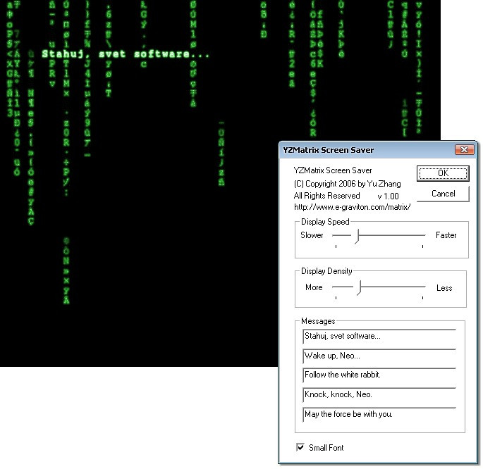Viewport: 483px width, 469px height.
Task: Click the 'Small Font' label text
Action: click(x=326, y=448)
